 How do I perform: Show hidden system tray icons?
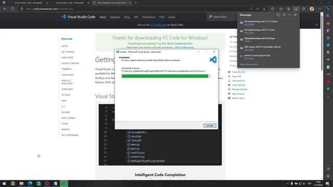(288, 183)
